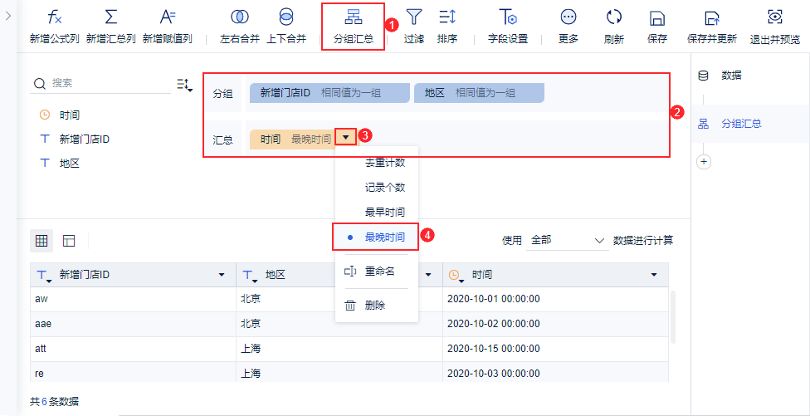Click the 新增汇总列 sigma icon

coord(110,17)
